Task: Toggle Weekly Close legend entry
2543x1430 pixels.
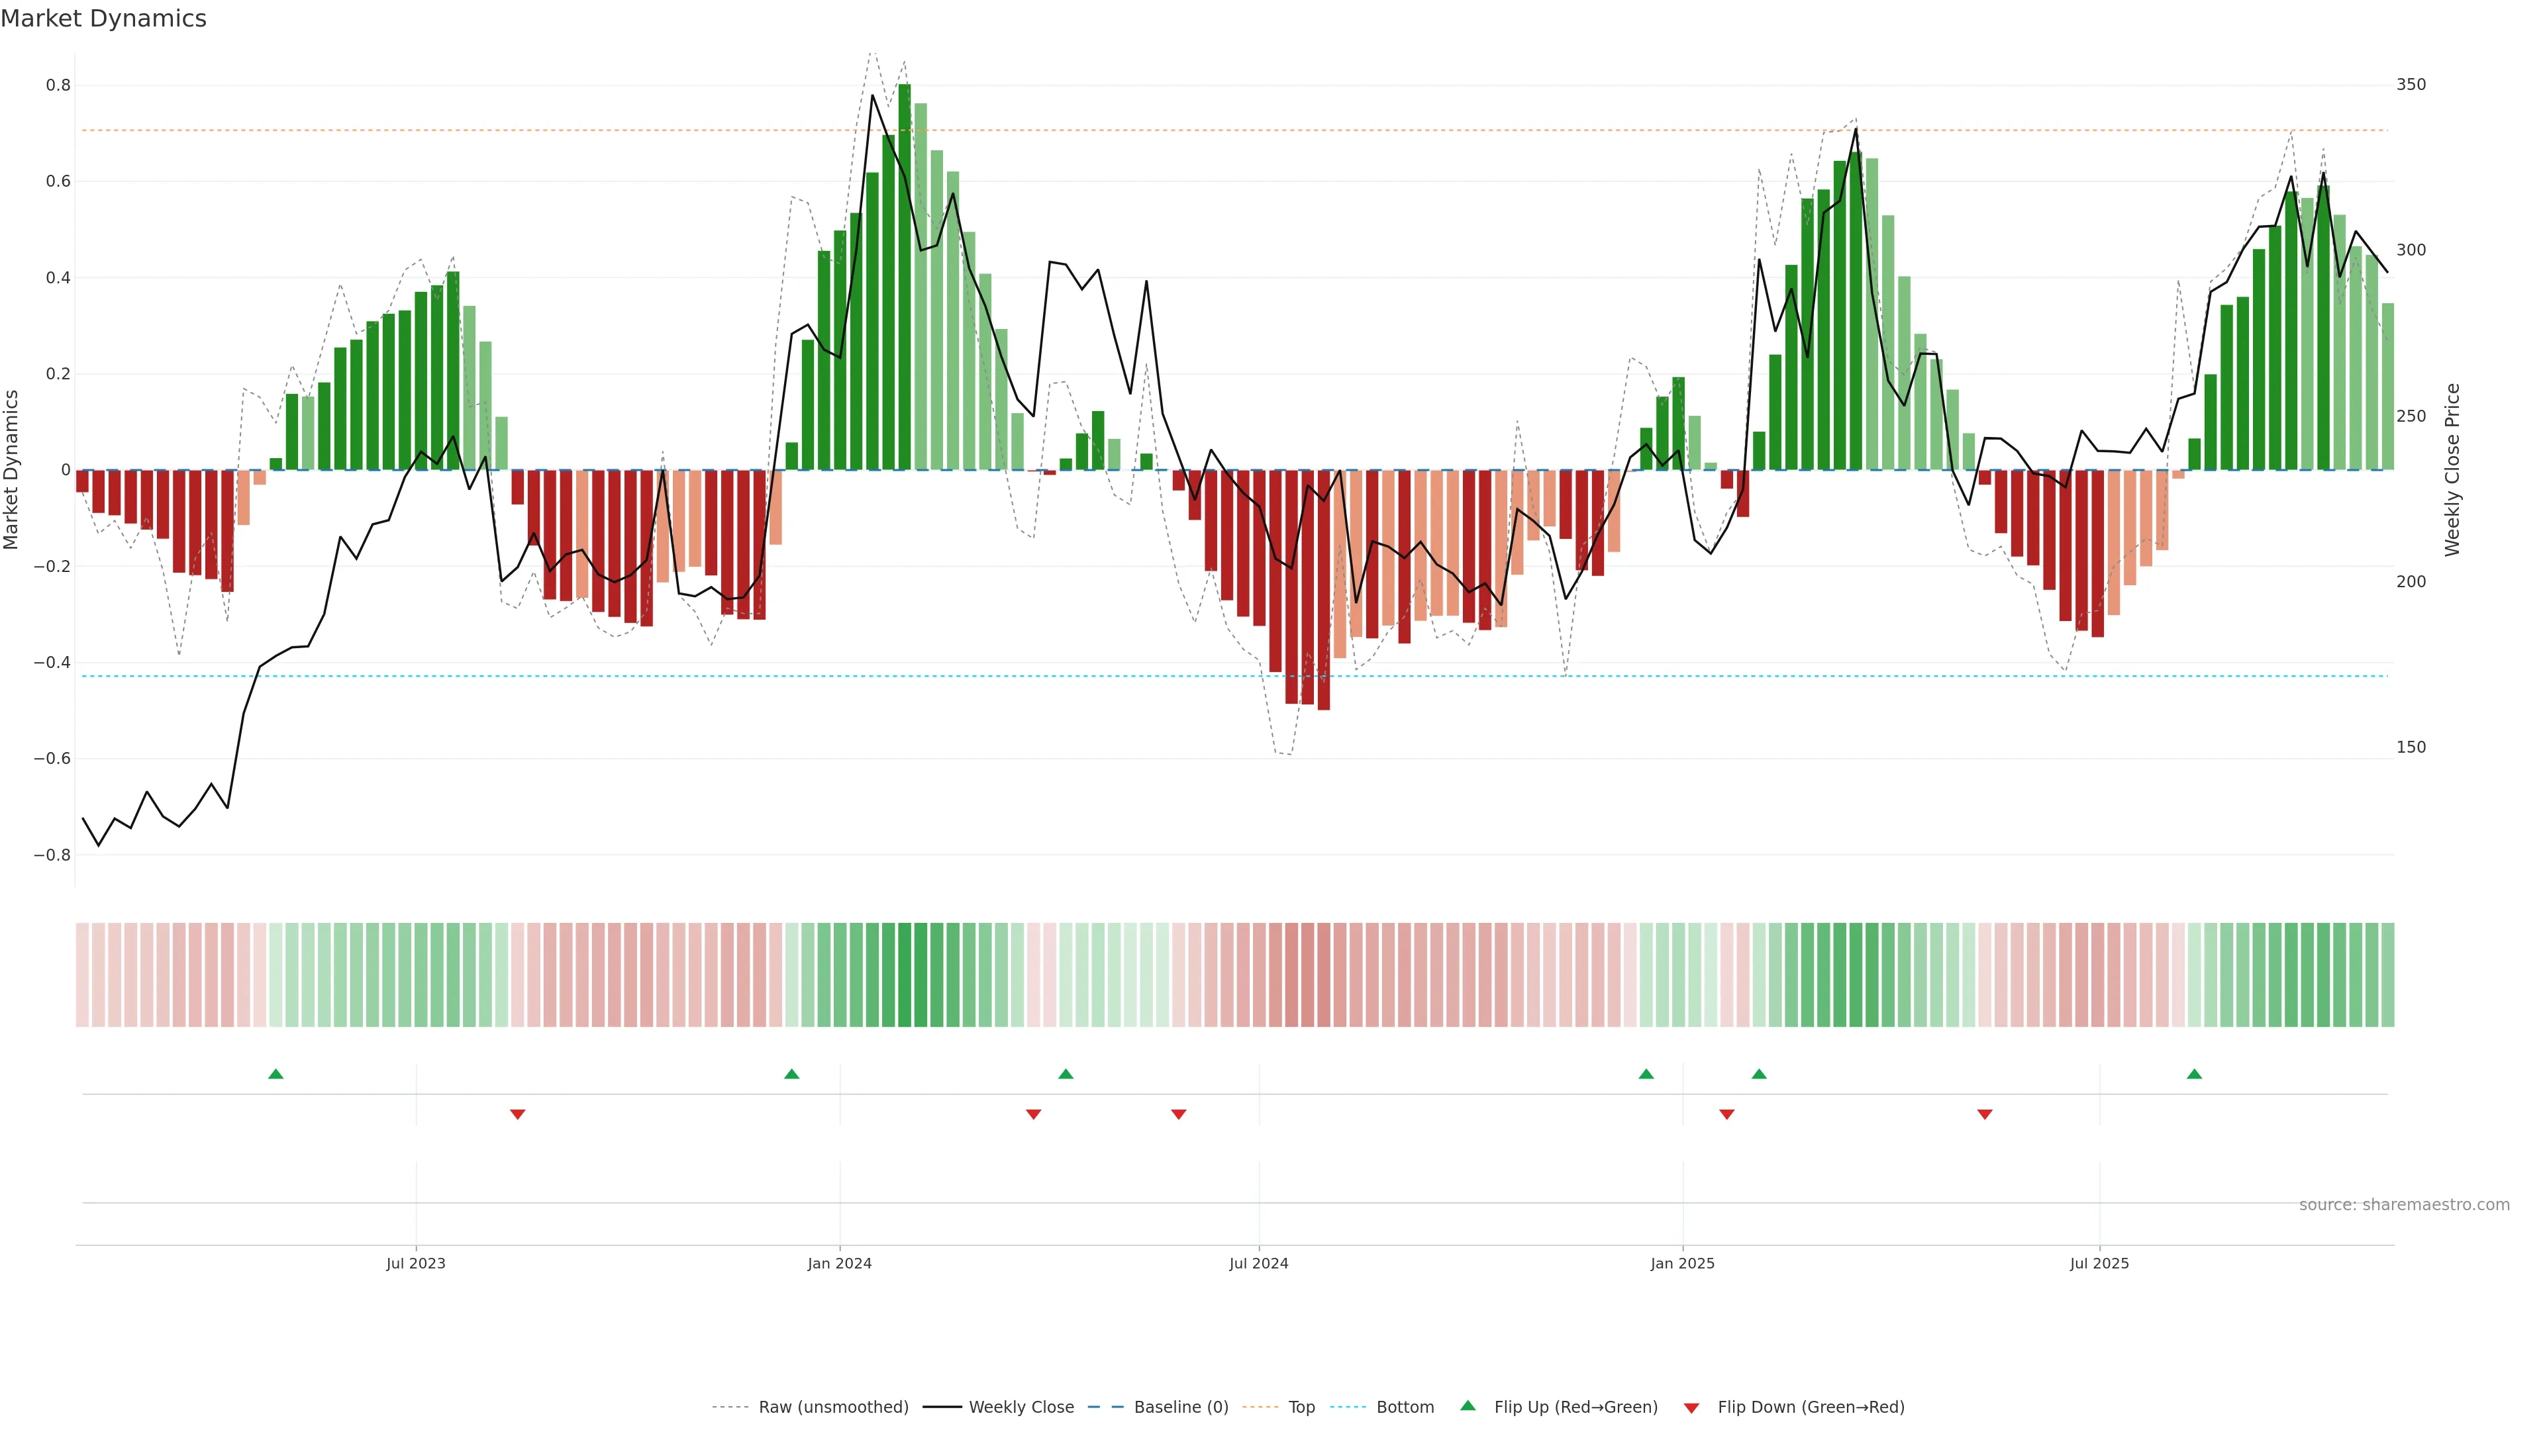Action: [1021, 1407]
